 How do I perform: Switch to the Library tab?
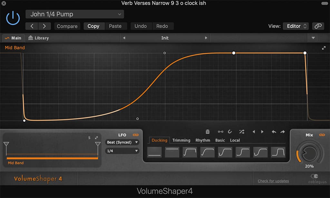tap(39, 38)
